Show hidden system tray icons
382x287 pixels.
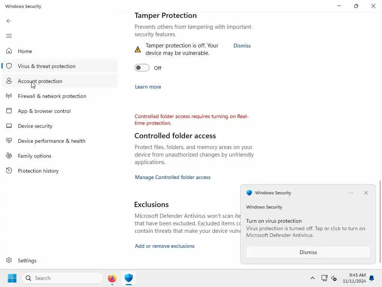pos(313,278)
